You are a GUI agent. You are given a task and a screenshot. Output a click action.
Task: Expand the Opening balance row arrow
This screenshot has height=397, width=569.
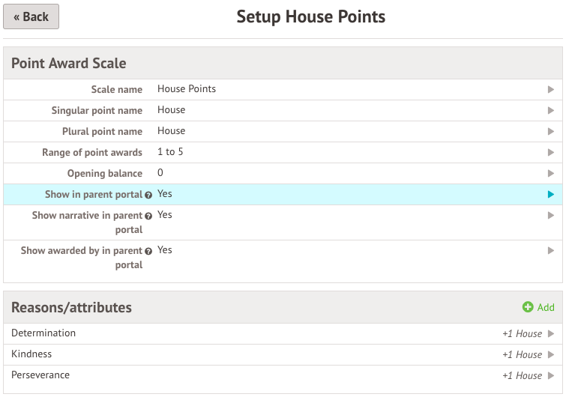pyautogui.click(x=551, y=173)
